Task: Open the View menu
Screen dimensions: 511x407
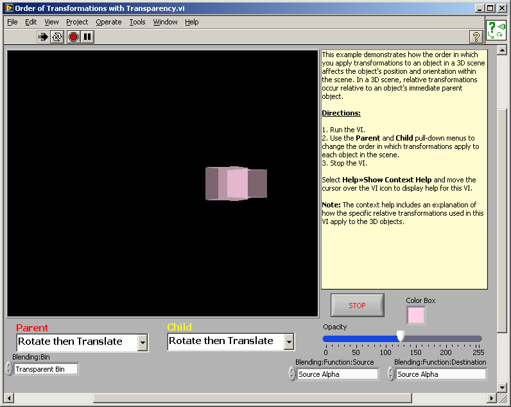Action: coord(51,22)
